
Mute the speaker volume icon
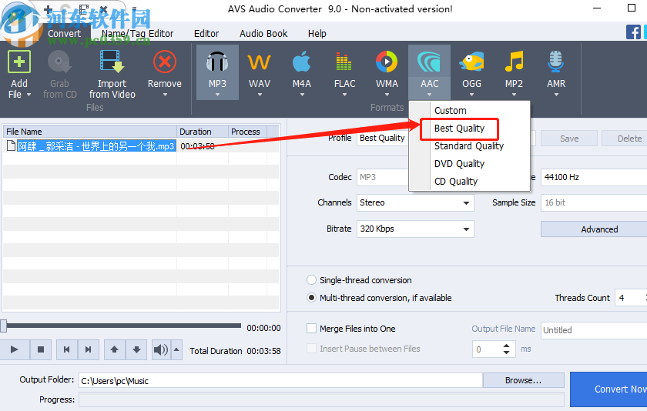[160, 349]
